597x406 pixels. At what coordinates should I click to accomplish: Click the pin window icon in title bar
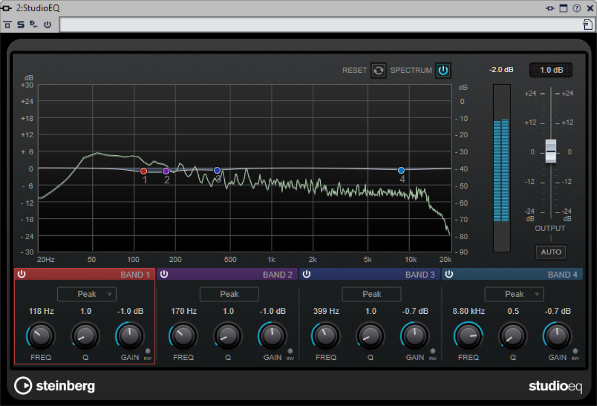[550, 8]
